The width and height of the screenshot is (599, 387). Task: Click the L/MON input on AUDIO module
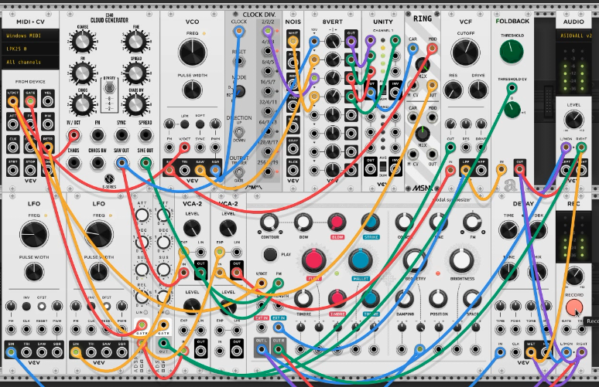click(566, 148)
